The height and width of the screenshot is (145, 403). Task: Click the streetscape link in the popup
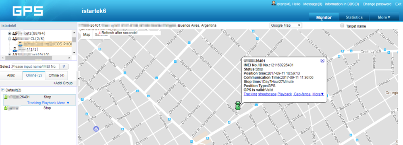267,94
